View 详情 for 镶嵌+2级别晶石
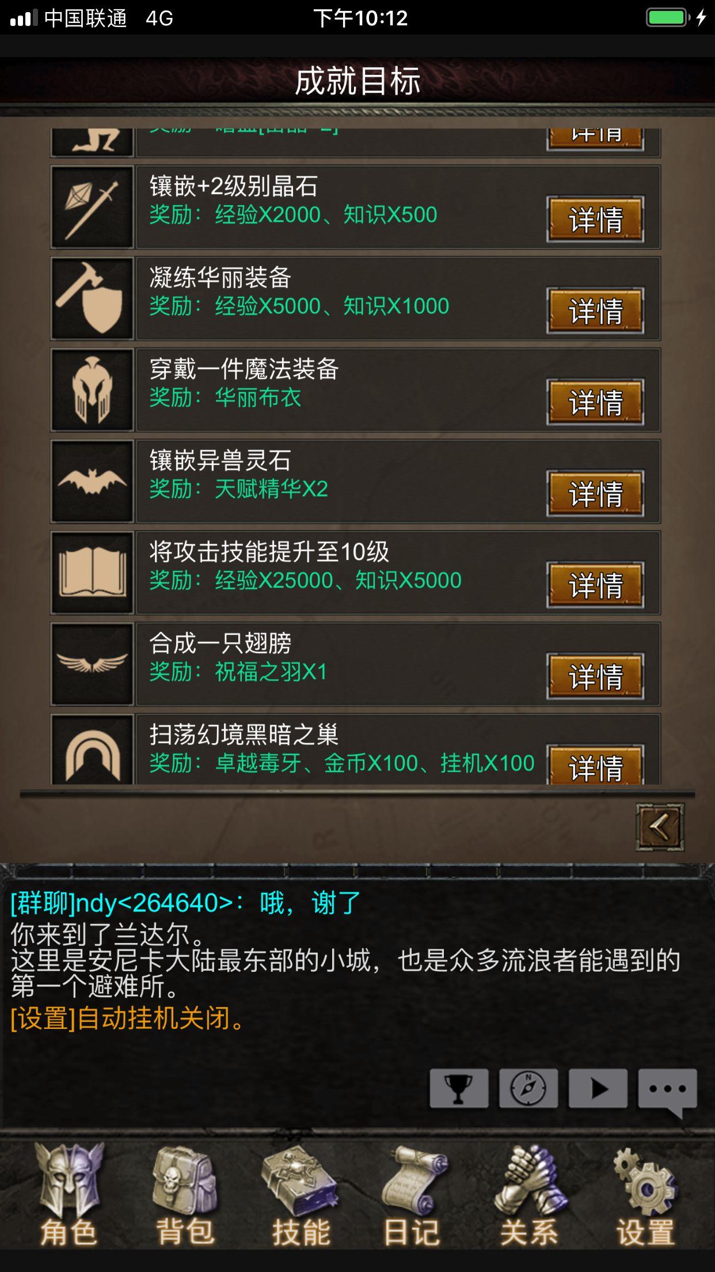Screen dimensions: 715x1272 pyautogui.click(x=595, y=219)
